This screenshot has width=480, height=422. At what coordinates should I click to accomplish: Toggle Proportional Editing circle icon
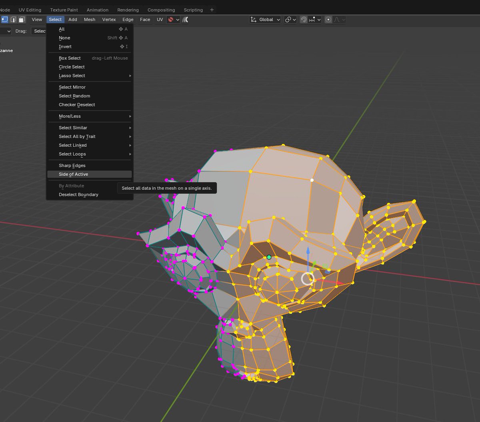tap(328, 20)
